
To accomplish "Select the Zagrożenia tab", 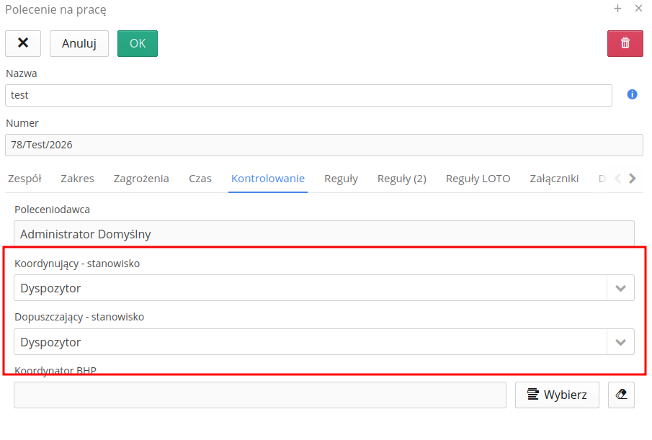I will coord(141,179).
